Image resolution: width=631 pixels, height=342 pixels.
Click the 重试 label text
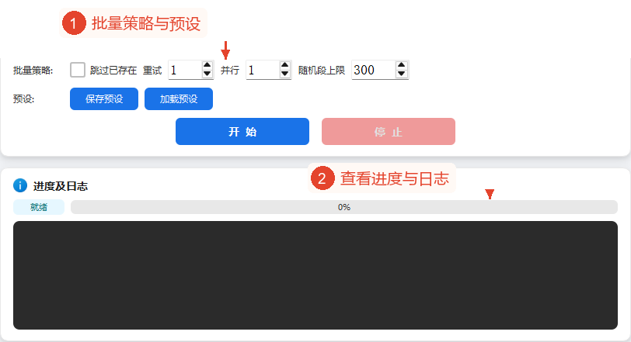(152, 71)
